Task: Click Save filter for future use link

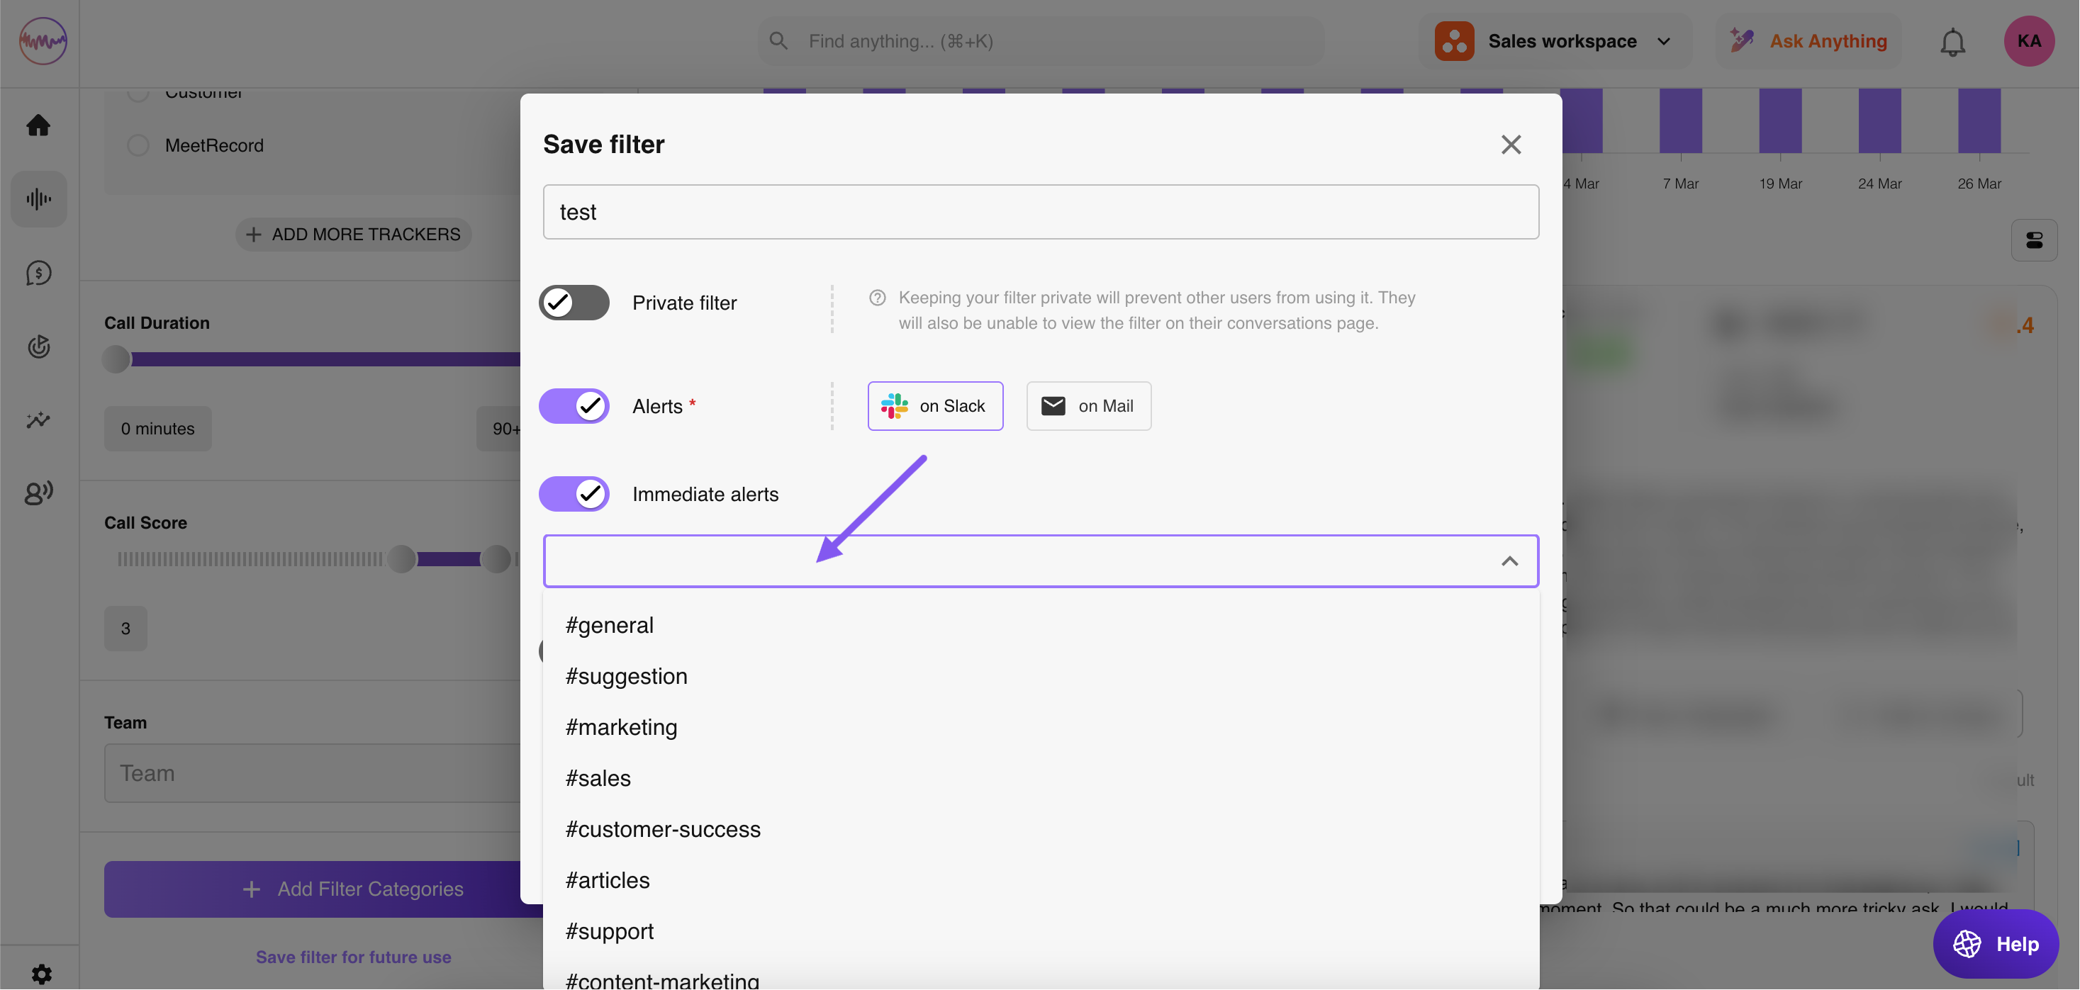Action: pos(353,957)
